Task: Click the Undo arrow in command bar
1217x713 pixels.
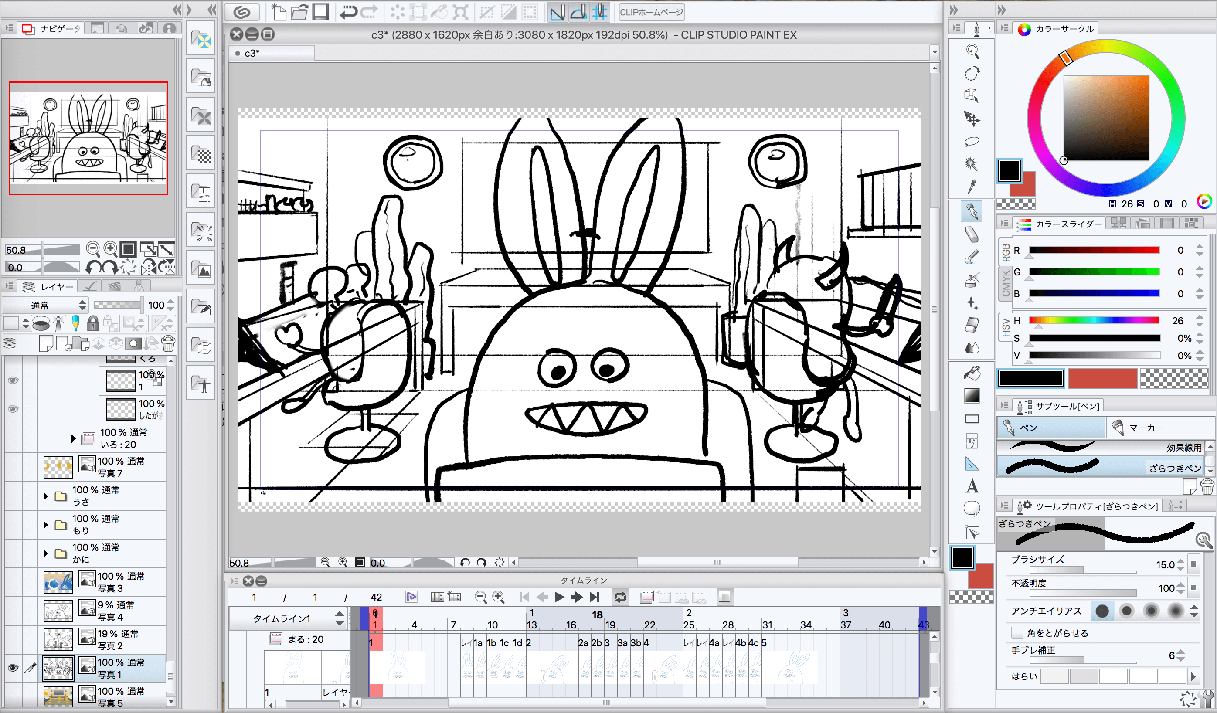Action: click(x=348, y=12)
